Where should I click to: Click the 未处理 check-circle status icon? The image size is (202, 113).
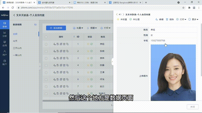click(x=131, y=19)
